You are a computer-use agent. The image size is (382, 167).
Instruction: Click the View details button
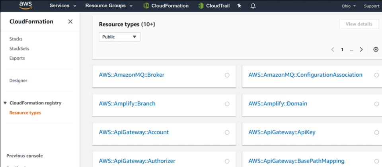pyautogui.click(x=359, y=24)
